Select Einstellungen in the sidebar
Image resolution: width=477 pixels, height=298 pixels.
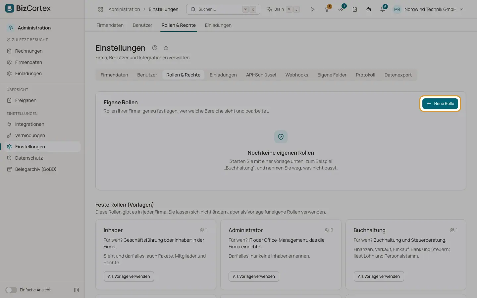point(43,147)
